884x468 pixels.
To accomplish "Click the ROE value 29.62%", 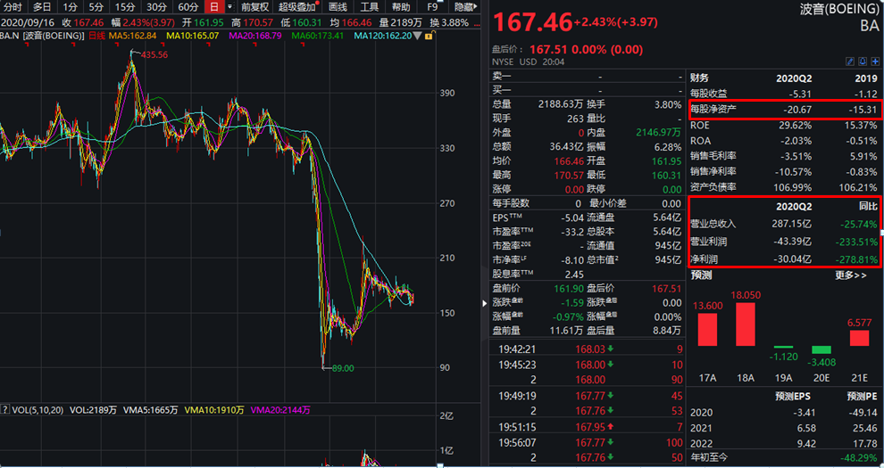I will coord(794,126).
